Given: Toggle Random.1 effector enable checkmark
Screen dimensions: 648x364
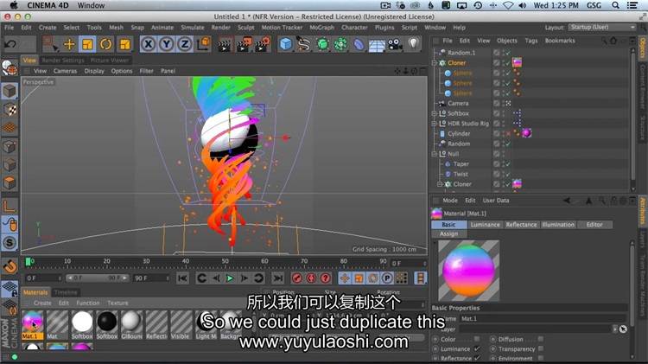Looking at the screenshot, I should [x=507, y=53].
